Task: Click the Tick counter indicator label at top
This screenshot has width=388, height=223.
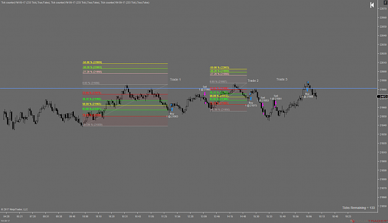Action: click(75, 2)
